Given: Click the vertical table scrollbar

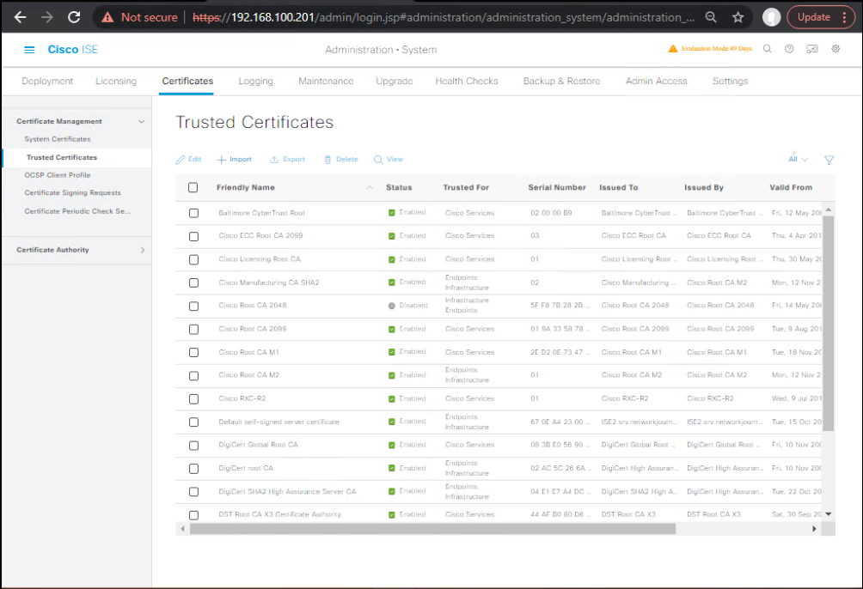Looking at the screenshot, I should (829, 324).
